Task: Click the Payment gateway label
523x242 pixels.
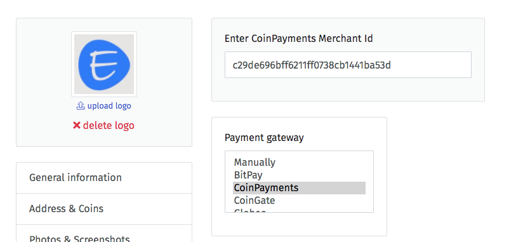Action: 264,138
